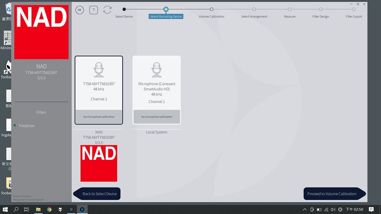Viewport: 381px width, 214px height.
Task: Click the Select Device step circle
Action: (x=124, y=10)
